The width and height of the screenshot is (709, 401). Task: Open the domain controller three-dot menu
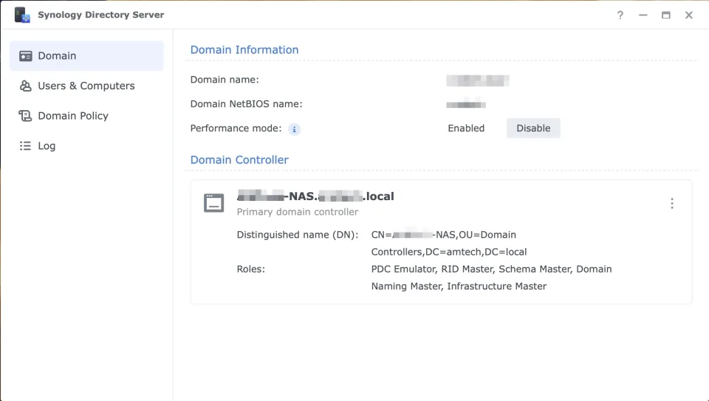click(x=672, y=203)
